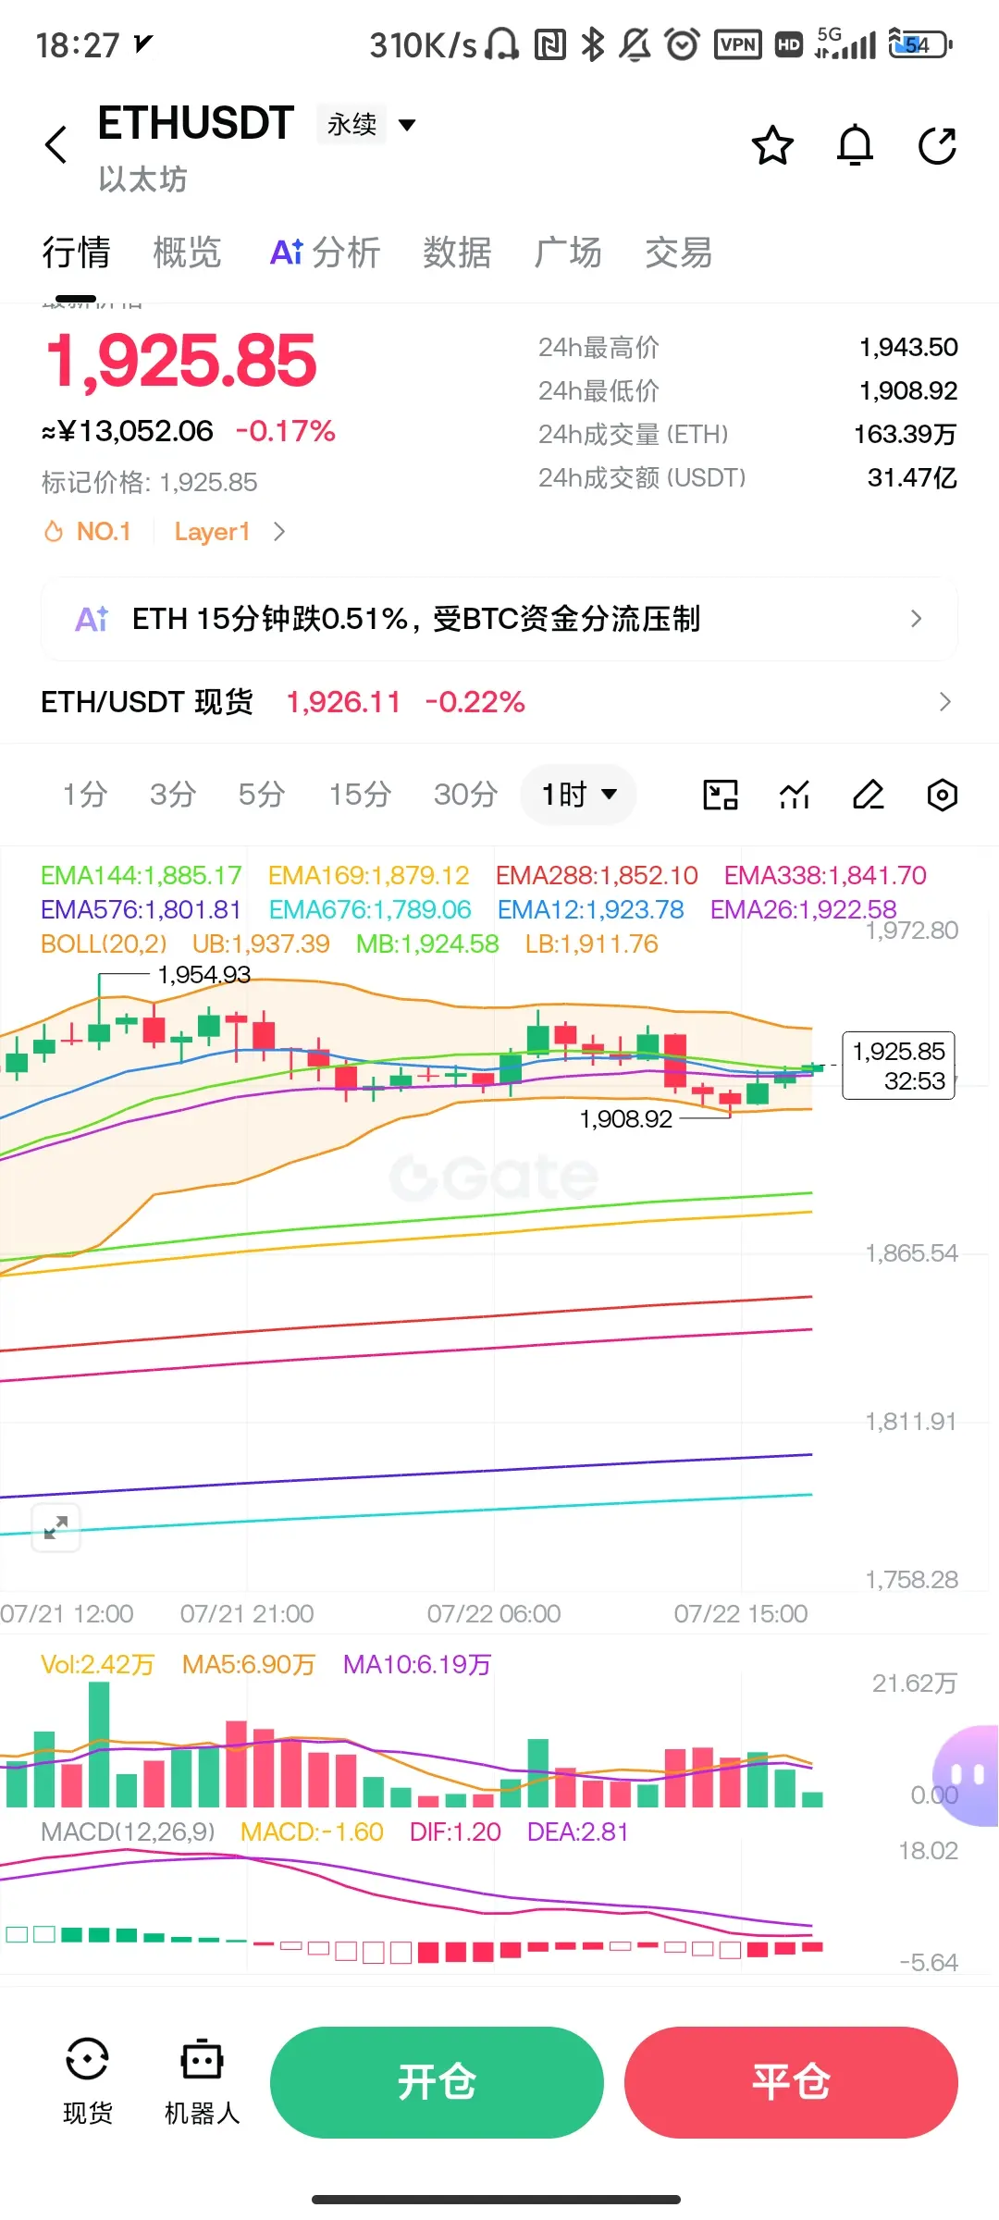Switch to the 行情 tab
The image size is (999, 2220).
[x=76, y=253]
